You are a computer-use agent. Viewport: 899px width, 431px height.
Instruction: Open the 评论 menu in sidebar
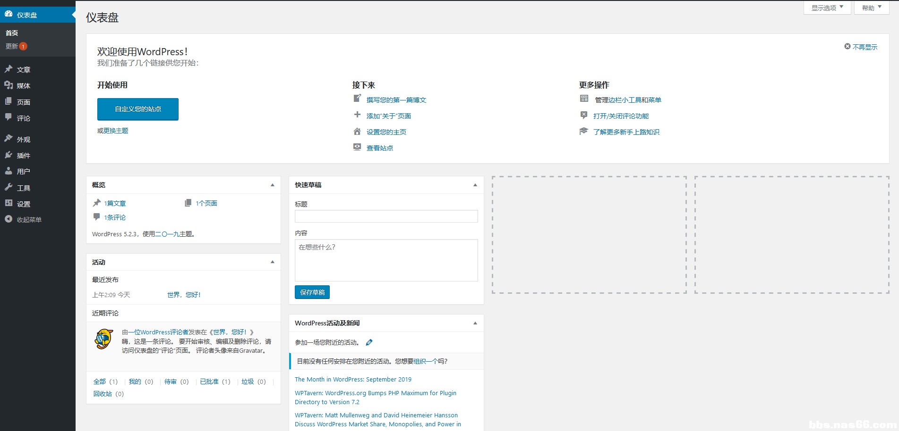click(23, 118)
